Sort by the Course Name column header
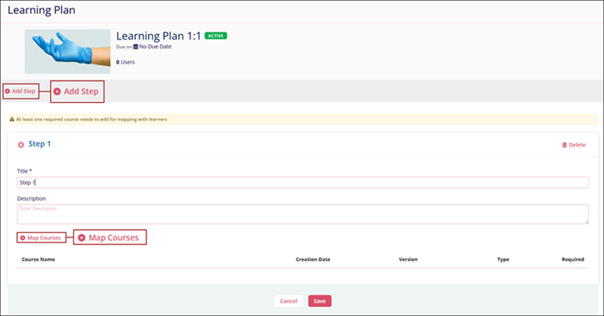Screen dimensions: 604x316 pyautogui.click(x=38, y=259)
